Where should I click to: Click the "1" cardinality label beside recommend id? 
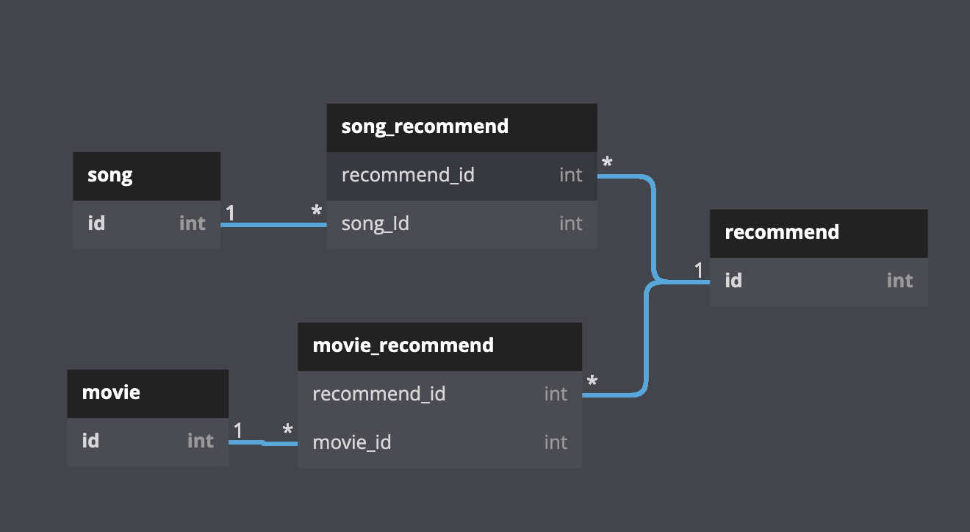[x=698, y=270]
